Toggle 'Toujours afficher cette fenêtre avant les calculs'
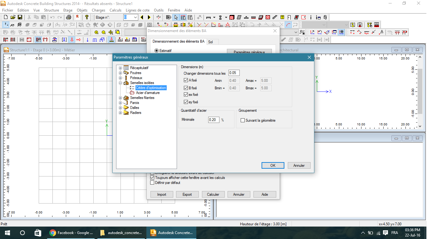This screenshot has width=432, height=239. coord(152,178)
